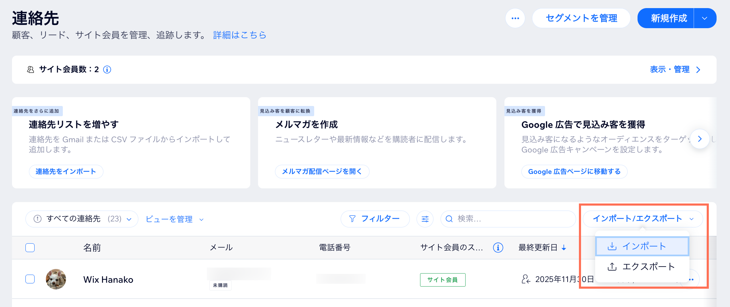Advance suggestion cards with next arrow
This screenshot has height=307, width=730.
pyautogui.click(x=700, y=139)
